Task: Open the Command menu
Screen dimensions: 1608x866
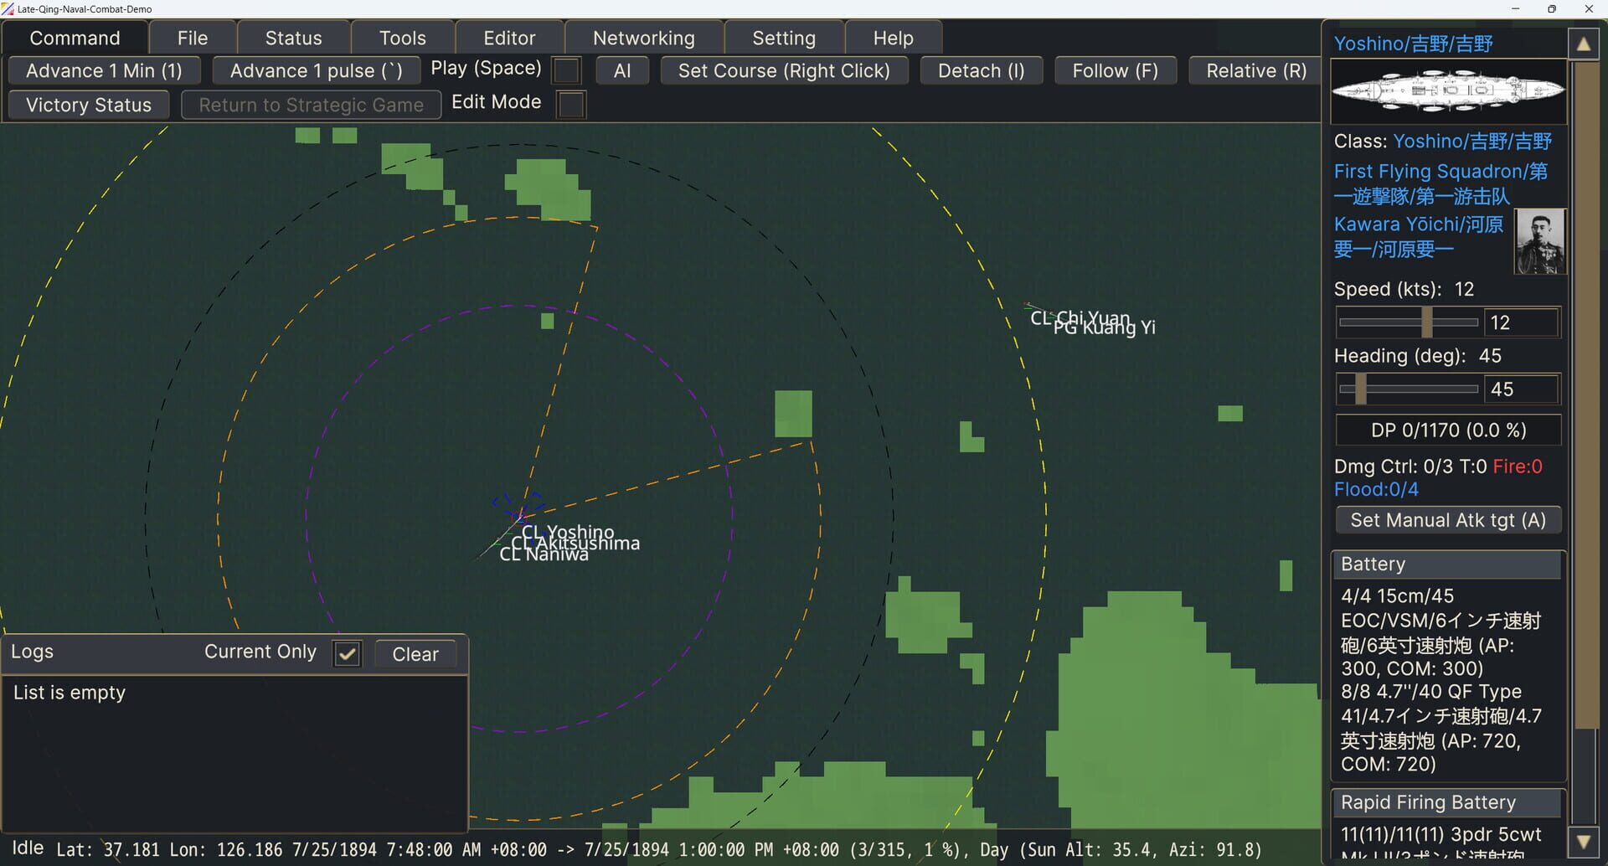Action: tap(75, 37)
